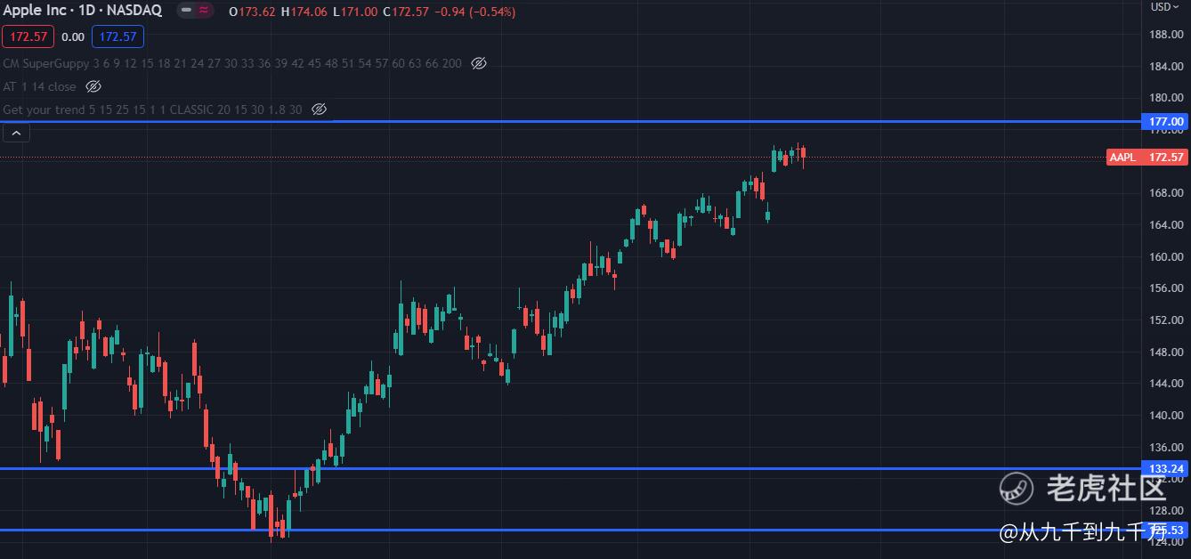Click the 180.00 price axis label

coord(1165,98)
